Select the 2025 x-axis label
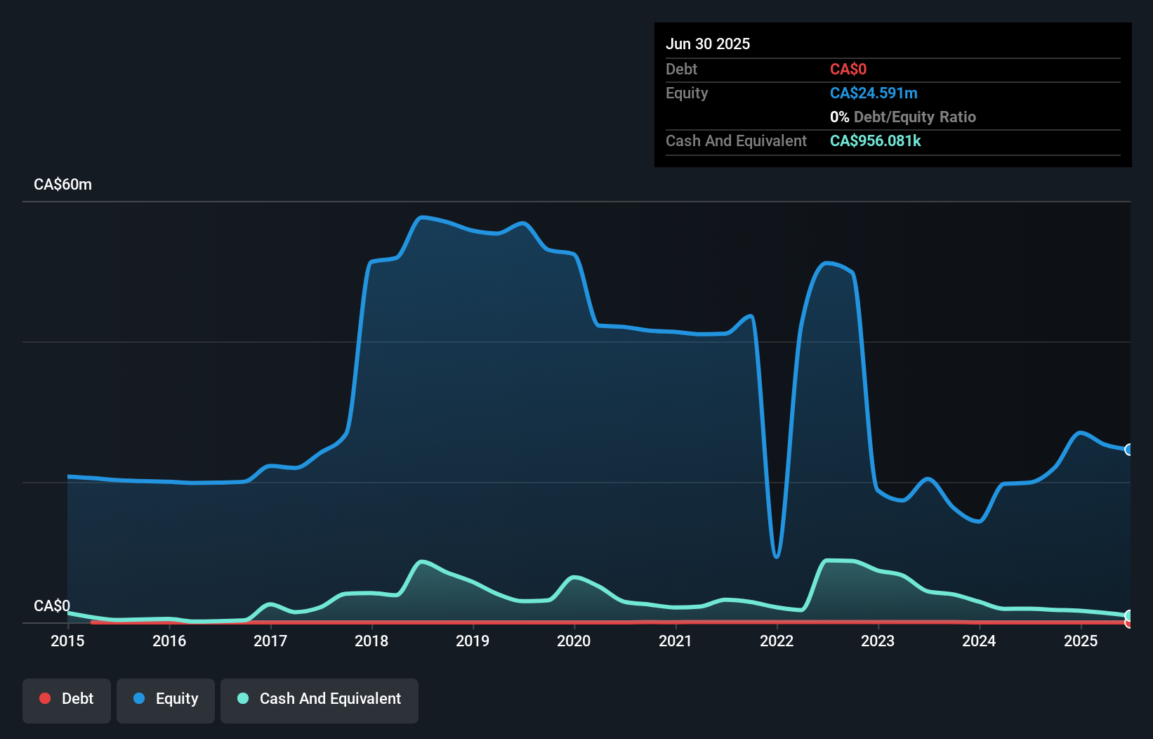This screenshot has width=1153, height=739. 1081,641
